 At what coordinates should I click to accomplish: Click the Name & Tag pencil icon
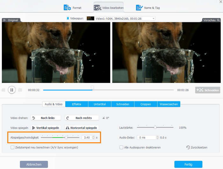pyautogui.click(x=139, y=8)
